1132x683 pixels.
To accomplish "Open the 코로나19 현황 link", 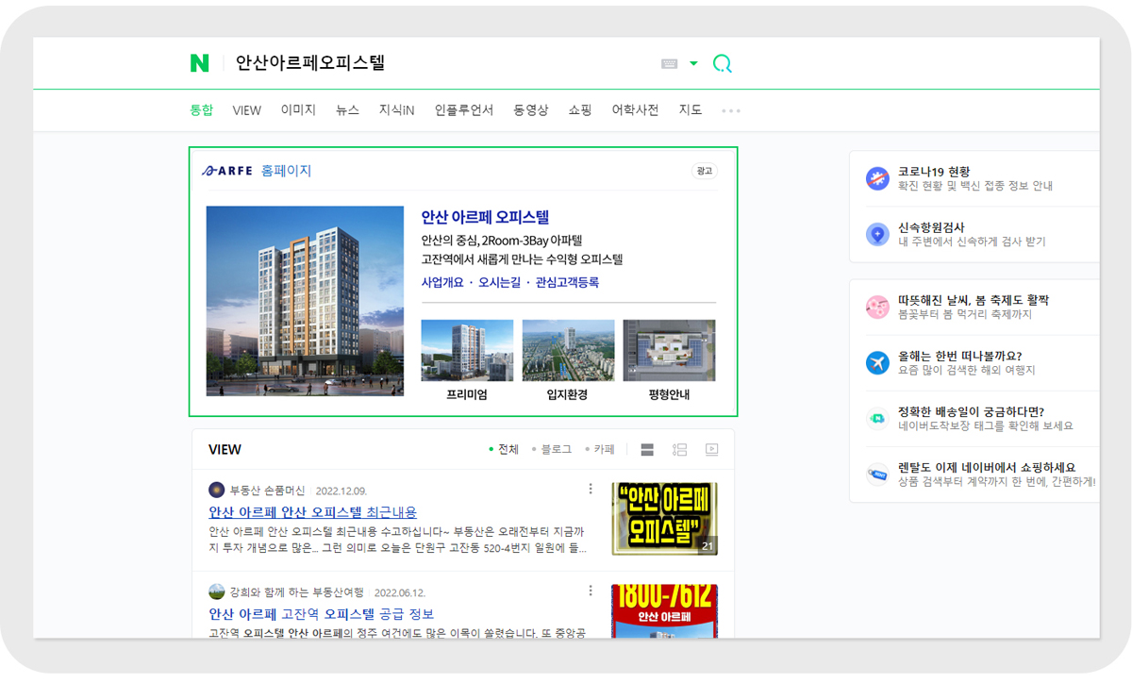I will 934,172.
